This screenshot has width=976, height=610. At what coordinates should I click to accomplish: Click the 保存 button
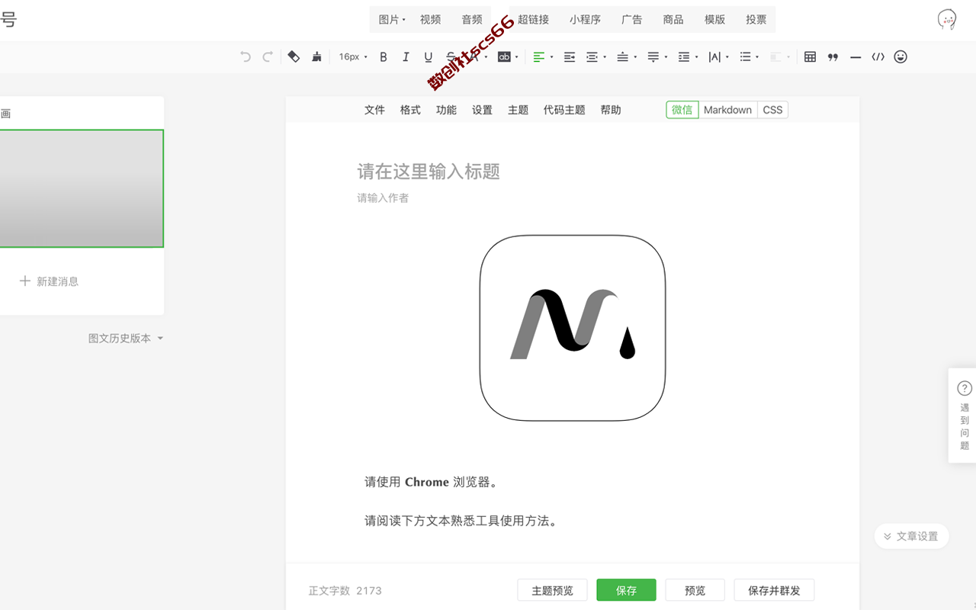coord(626,590)
